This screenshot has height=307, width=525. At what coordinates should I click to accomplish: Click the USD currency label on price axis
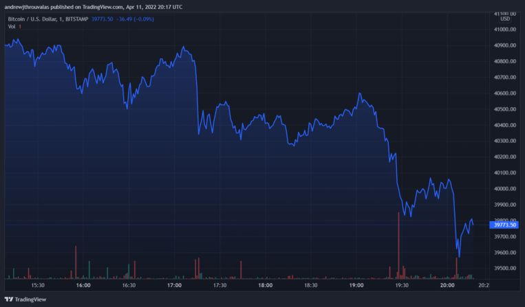pos(506,19)
